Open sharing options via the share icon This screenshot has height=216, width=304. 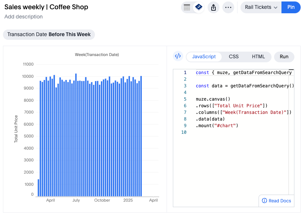point(214,7)
